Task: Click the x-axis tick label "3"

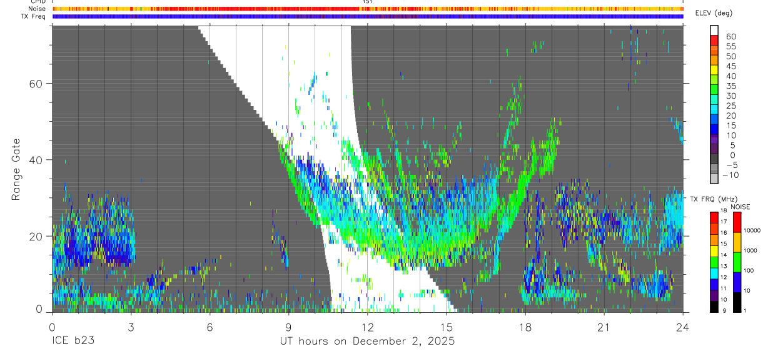Action: tap(131, 327)
